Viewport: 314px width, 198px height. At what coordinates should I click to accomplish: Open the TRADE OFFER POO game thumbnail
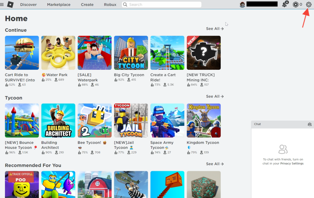pyautogui.click(x=22, y=184)
